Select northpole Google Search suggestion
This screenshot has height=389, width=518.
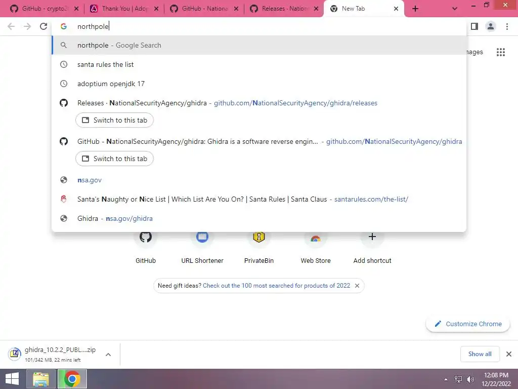[259, 45]
